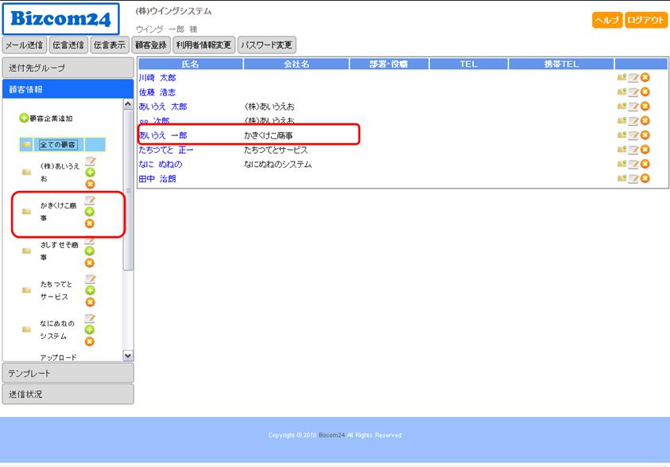
Task: Open the あいうえ 太郎 customer link
Action: (x=163, y=107)
